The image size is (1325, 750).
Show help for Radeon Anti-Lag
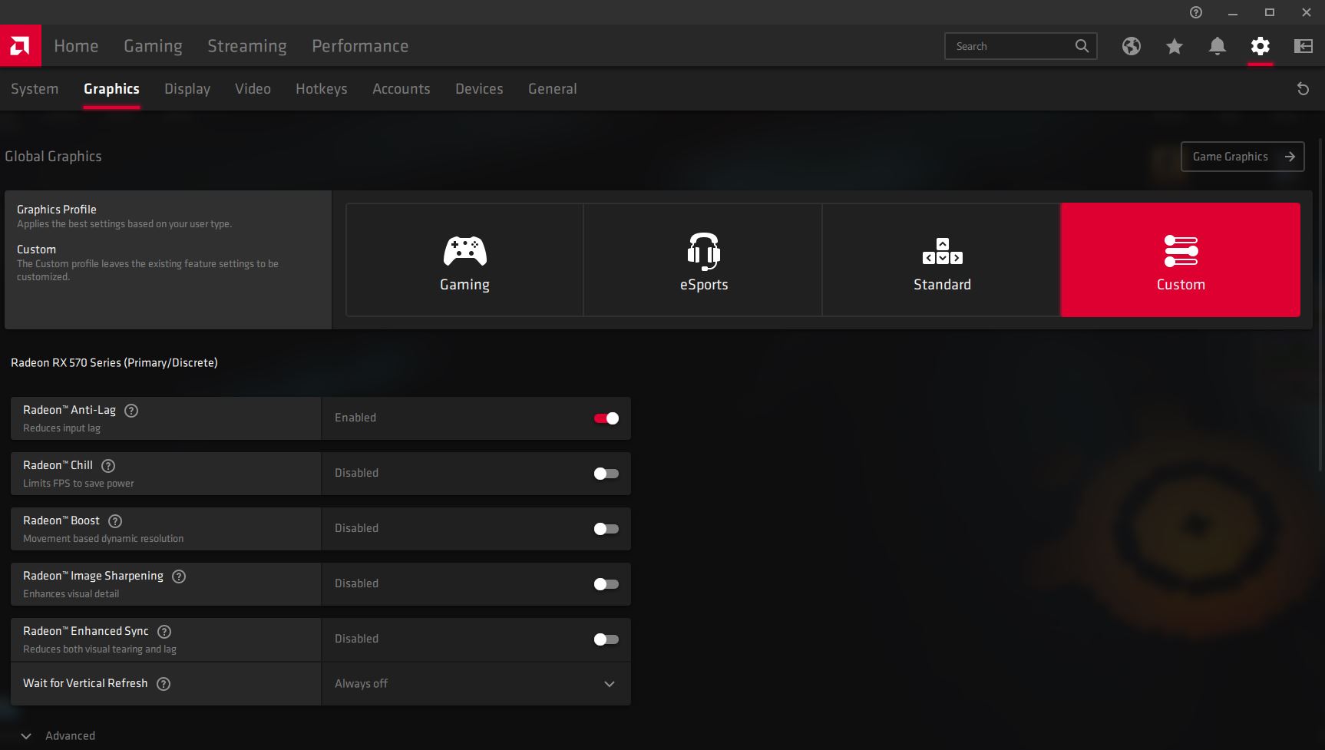131,411
